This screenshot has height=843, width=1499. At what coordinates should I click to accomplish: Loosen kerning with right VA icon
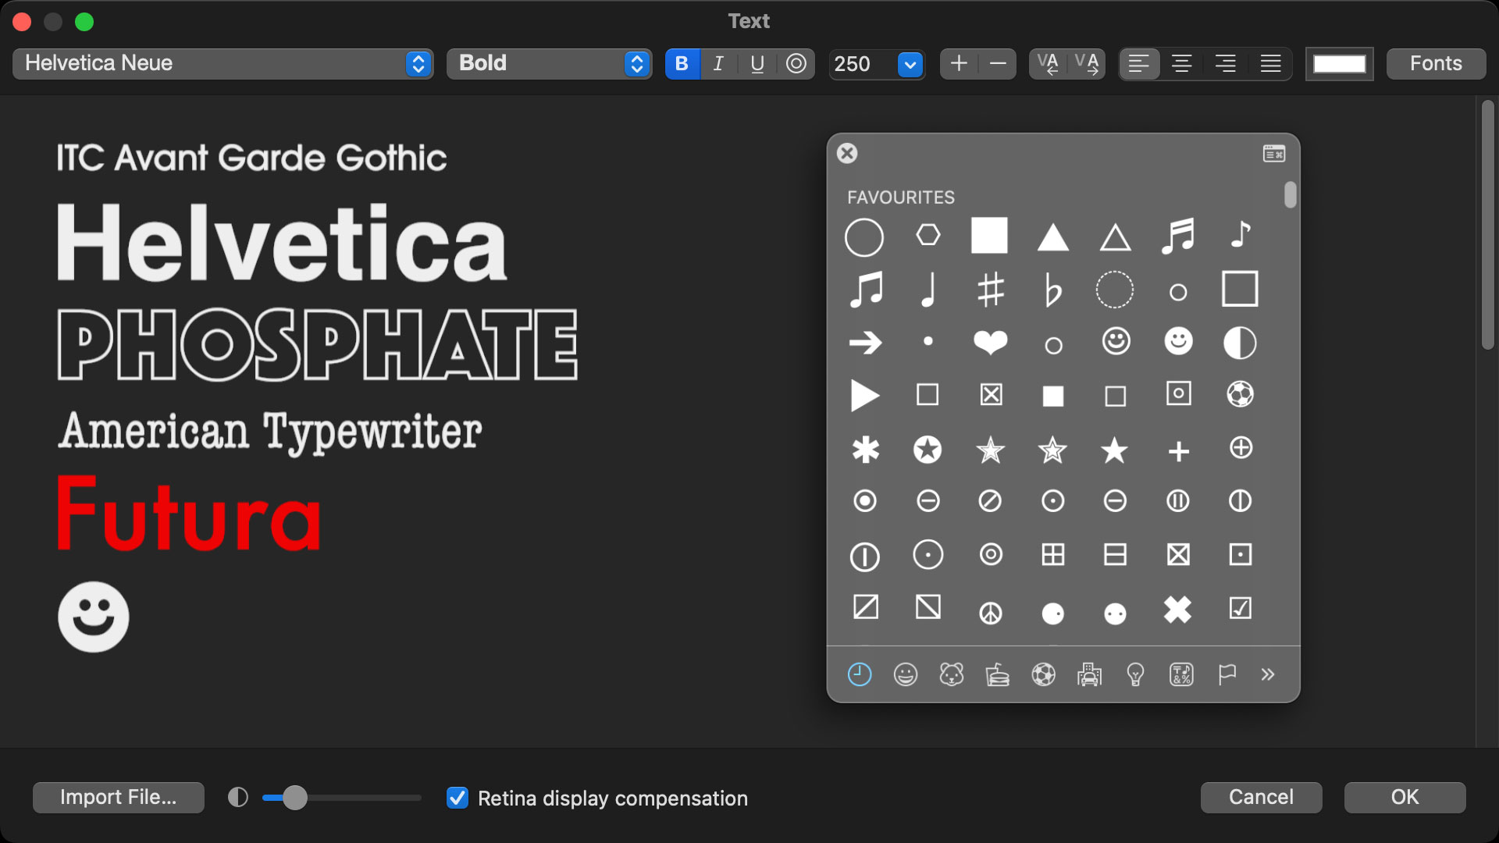tap(1086, 63)
